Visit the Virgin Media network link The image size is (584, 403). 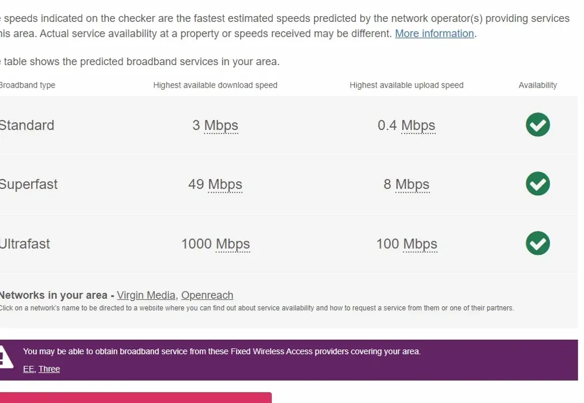click(146, 295)
